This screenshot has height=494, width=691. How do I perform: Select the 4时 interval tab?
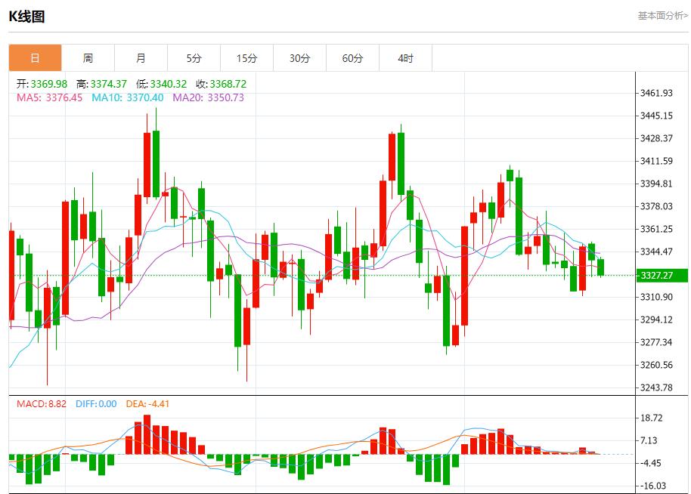[x=405, y=57]
